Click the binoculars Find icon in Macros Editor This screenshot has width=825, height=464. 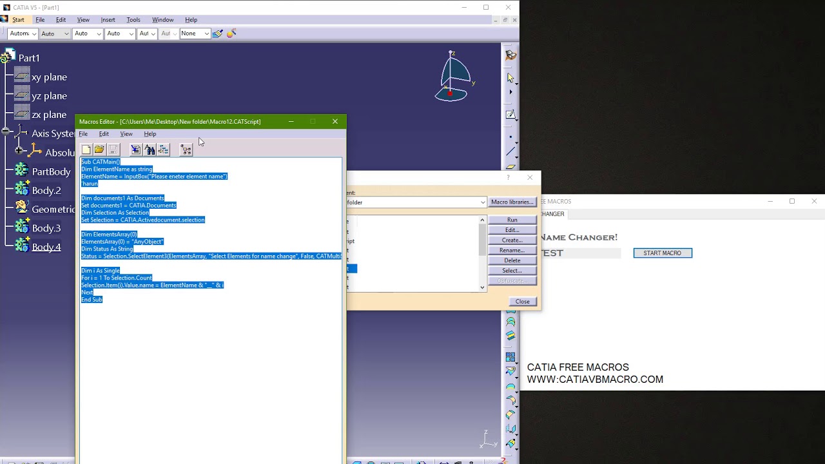tap(150, 150)
